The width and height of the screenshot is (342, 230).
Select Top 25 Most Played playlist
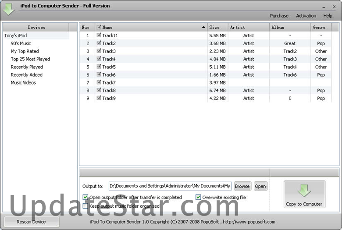pyautogui.click(x=30, y=59)
